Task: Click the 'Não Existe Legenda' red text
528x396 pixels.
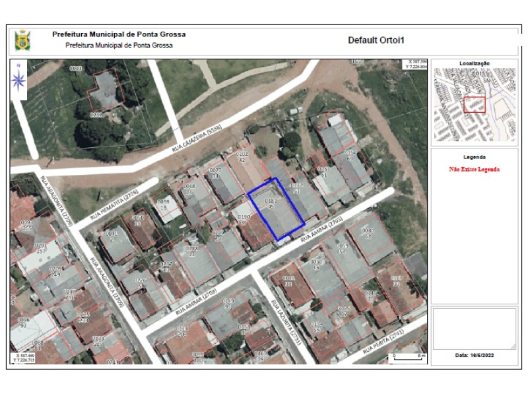Action: point(474,170)
